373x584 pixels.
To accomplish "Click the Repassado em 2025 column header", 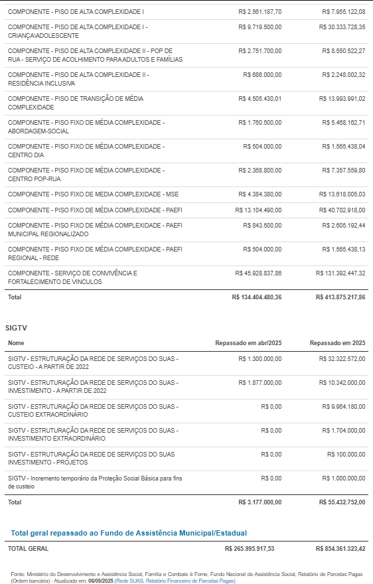I will pos(337,343).
